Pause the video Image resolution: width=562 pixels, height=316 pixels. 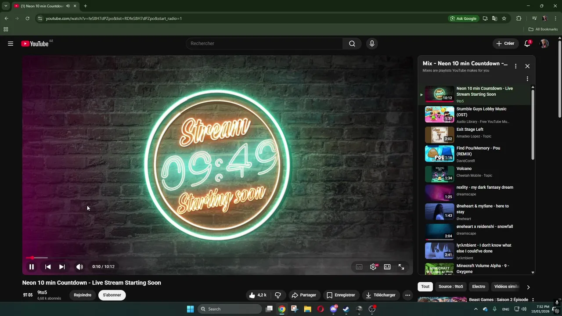pyautogui.click(x=32, y=266)
